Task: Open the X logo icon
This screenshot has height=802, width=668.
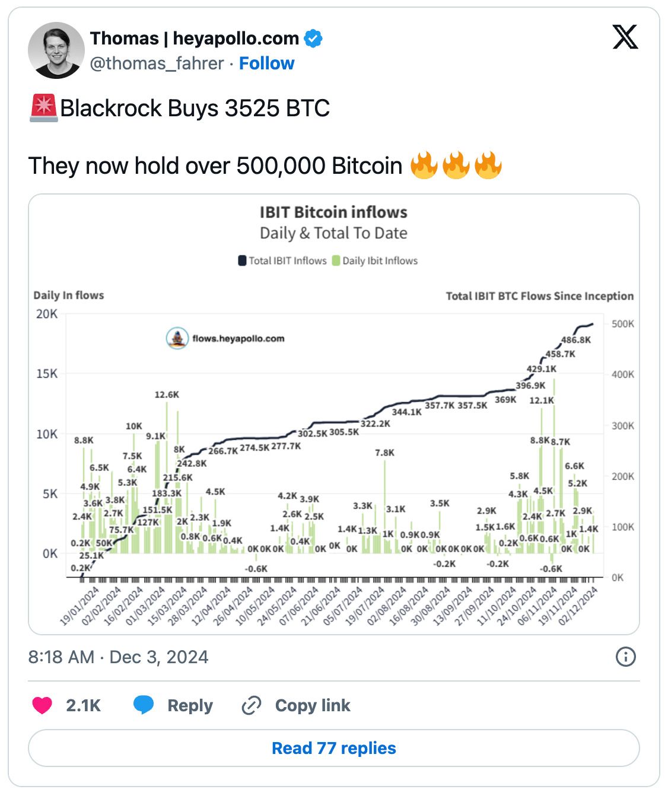Action: coord(625,37)
